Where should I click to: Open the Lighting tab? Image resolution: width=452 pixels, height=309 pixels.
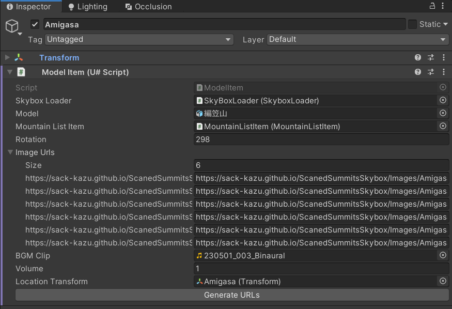(88, 7)
